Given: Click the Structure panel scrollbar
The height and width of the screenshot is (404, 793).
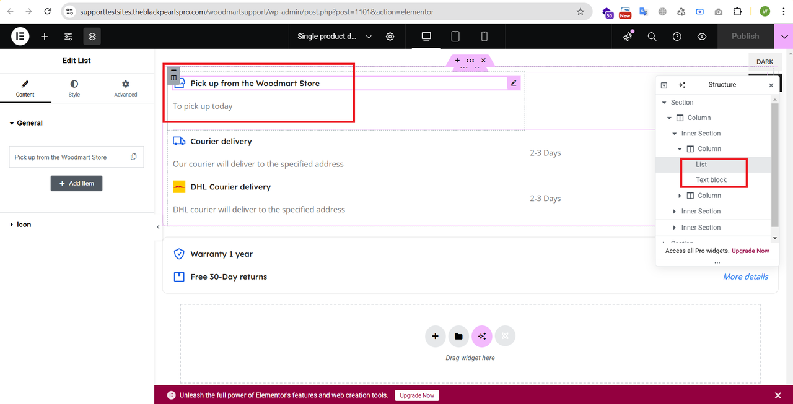Looking at the screenshot, I should coord(774,164).
